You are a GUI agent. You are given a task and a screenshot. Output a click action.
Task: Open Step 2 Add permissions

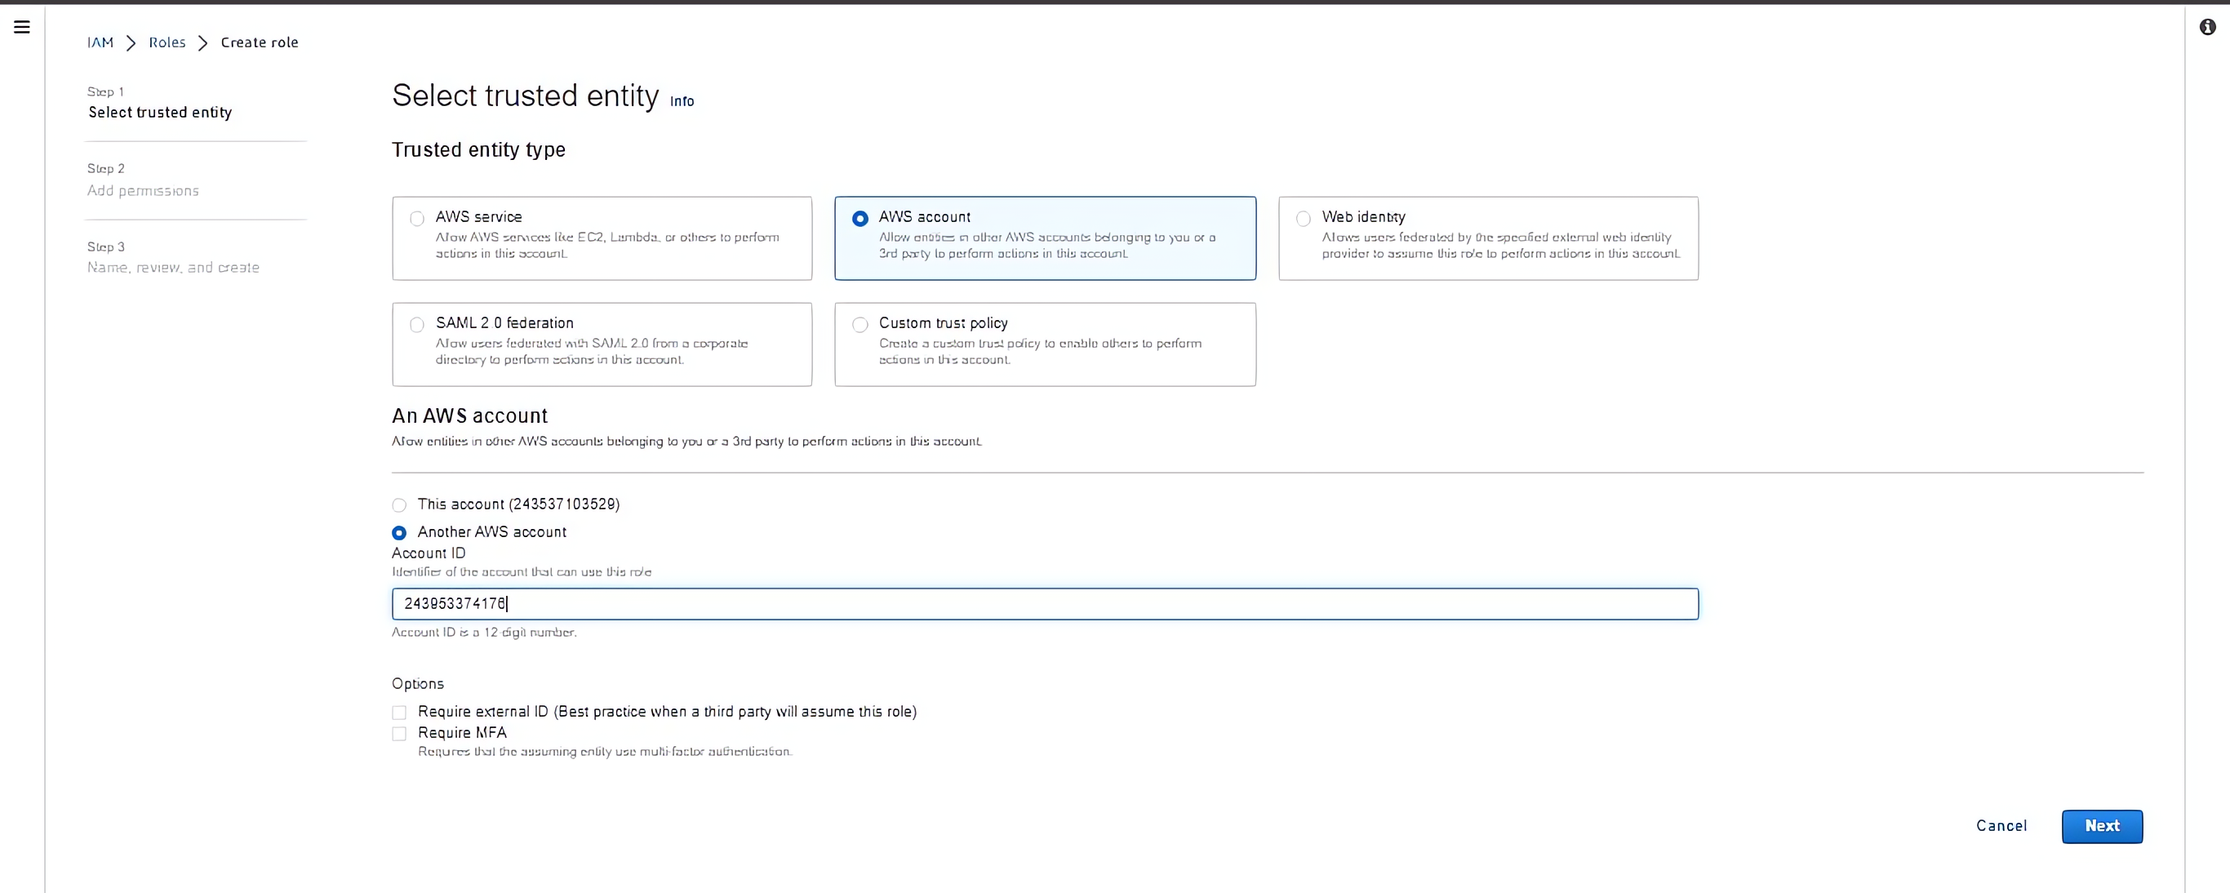[143, 190]
